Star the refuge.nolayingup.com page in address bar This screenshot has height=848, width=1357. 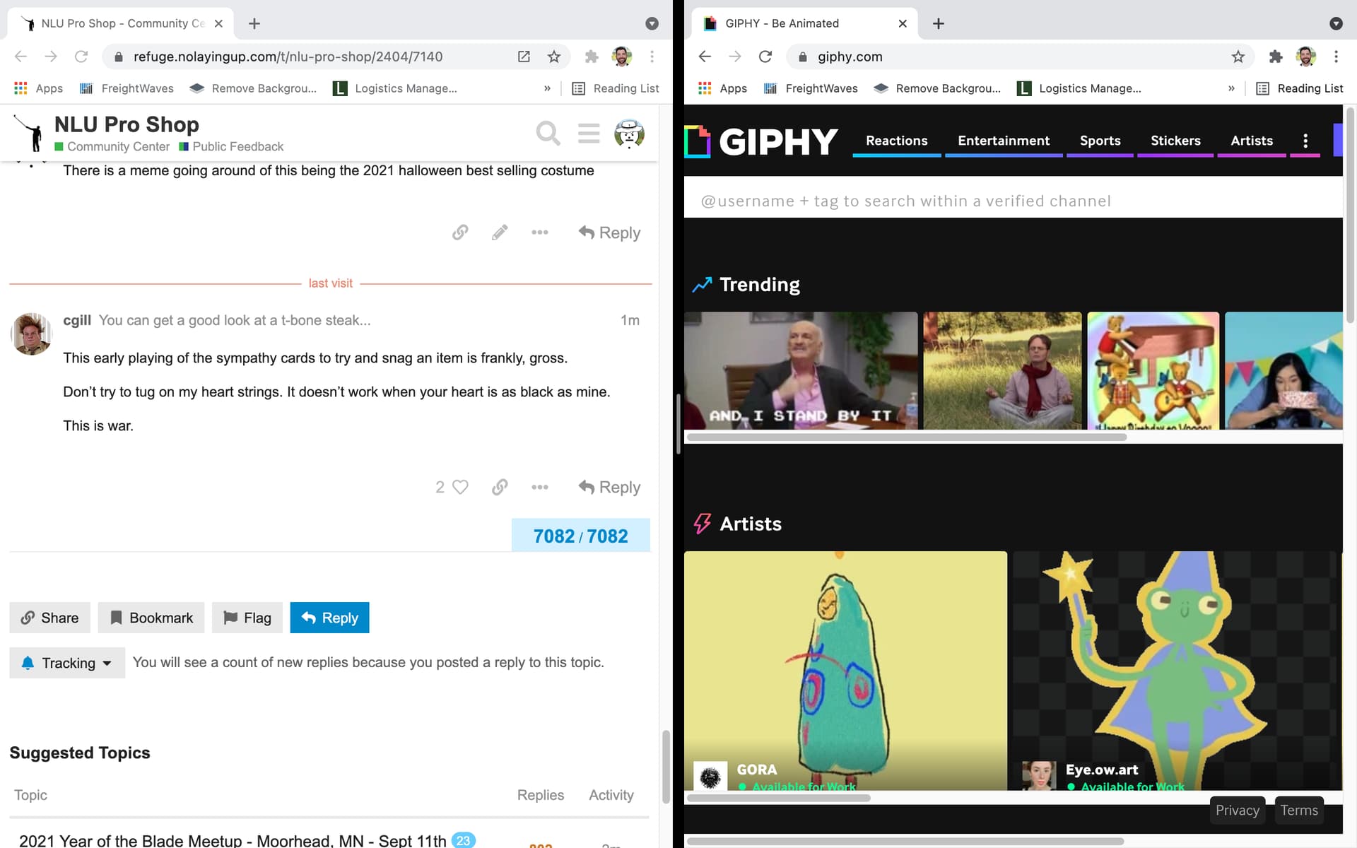coord(554,57)
